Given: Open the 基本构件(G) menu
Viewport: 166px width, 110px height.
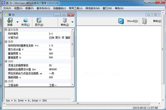Looking at the screenshot, I should 43,8.
